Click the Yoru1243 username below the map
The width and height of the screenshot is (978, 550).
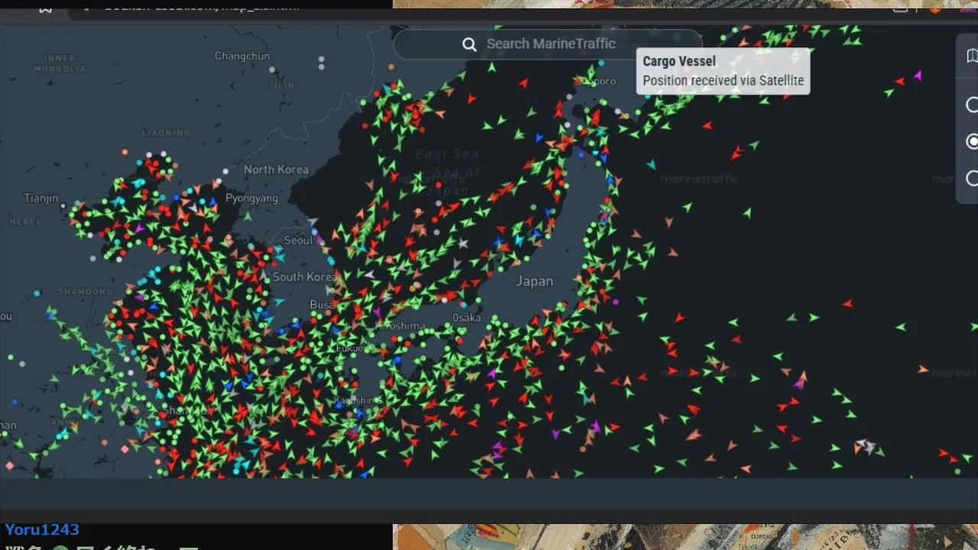pyautogui.click(x=42, y=529)
